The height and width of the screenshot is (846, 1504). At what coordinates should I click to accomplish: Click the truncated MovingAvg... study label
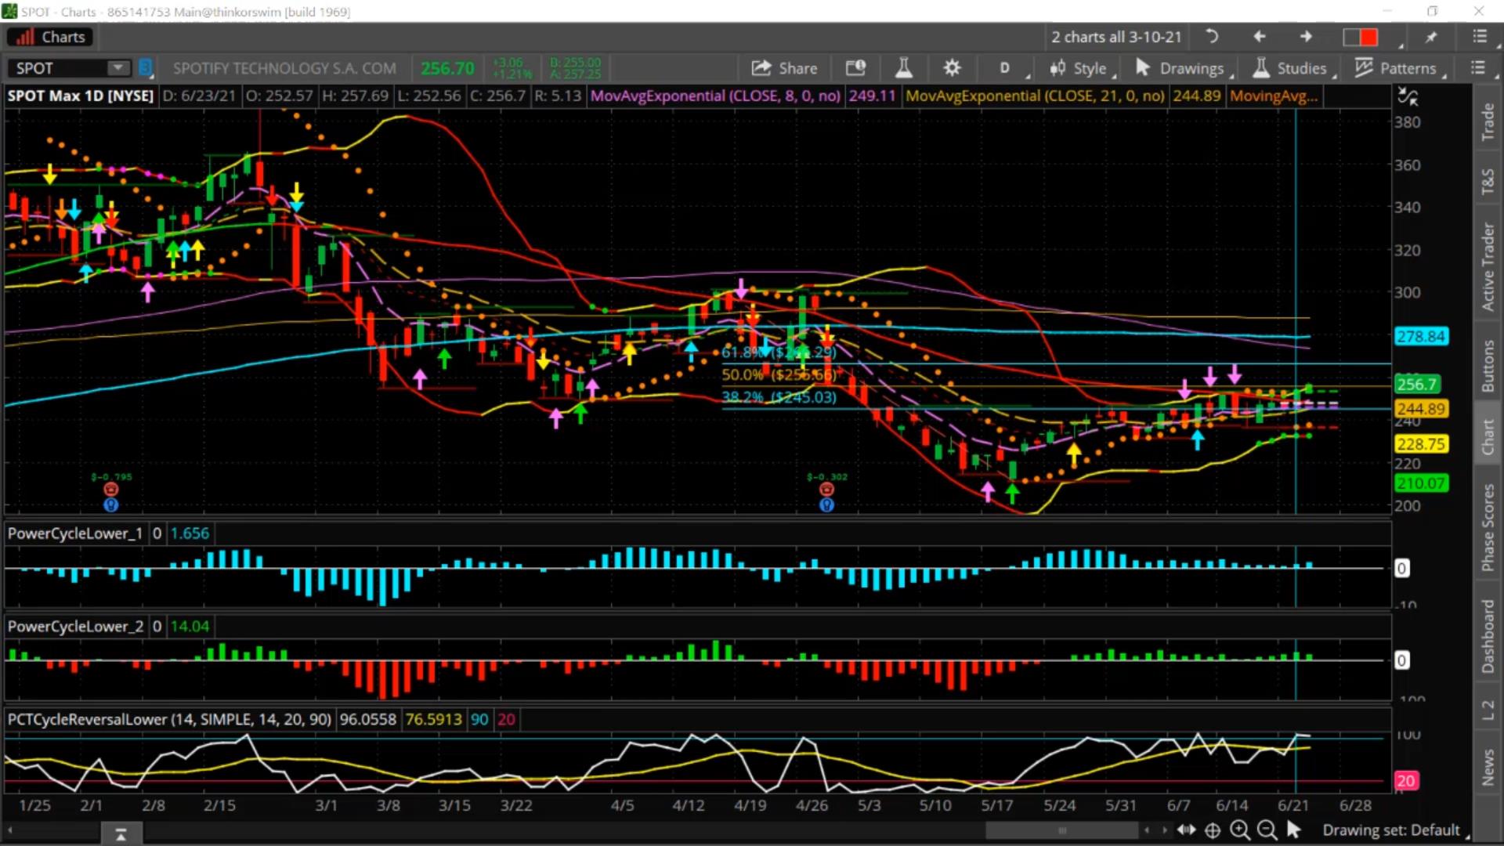1273,96
